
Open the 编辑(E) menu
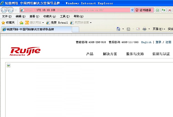coord(21,16)
